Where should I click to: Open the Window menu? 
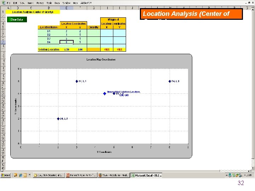(66, 3)
